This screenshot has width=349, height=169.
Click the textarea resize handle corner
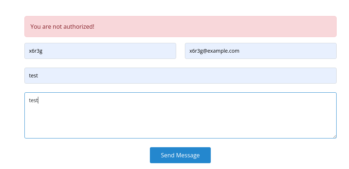tap(334, 136)
